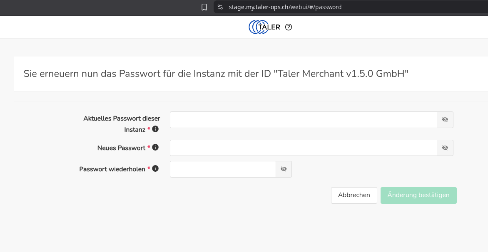Click into the Neues Passwort input field
The image size is (488, 252).
303,148
